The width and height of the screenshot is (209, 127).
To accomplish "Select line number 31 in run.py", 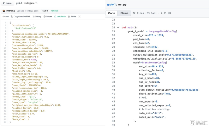I will [x=113, y=55].
